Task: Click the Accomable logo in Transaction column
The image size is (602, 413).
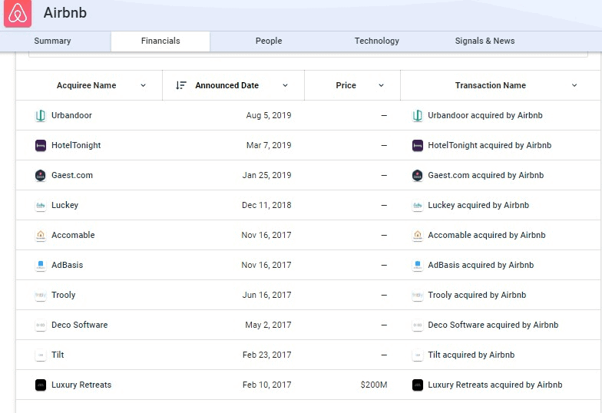Action: (x=418, y=236)
